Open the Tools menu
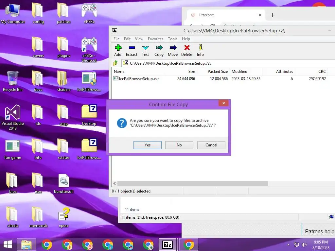The height and width of the screenshot is (251, 335). (x=172, y=39)
